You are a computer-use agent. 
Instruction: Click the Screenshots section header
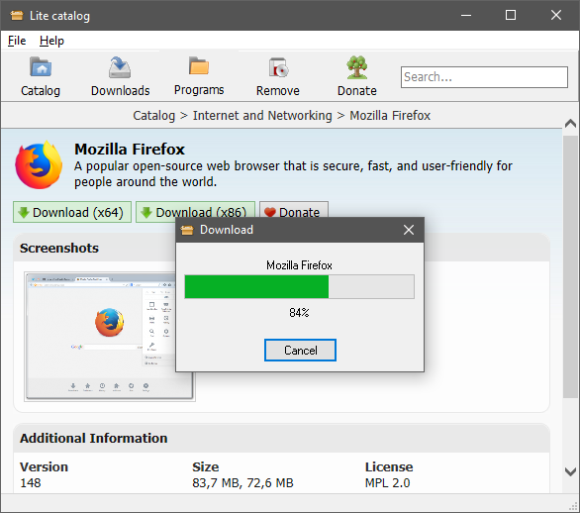59,248
